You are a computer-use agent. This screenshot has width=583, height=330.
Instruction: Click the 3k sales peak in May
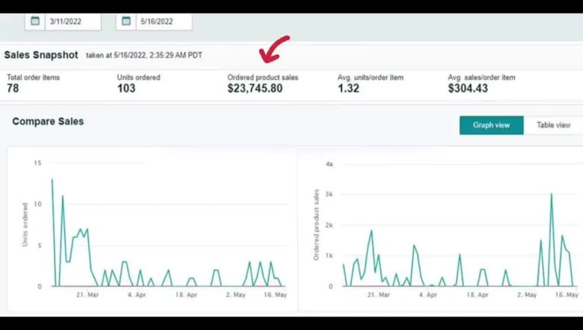(x=552, y=194)
